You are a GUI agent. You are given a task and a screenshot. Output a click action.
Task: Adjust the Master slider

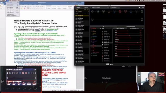128,45
